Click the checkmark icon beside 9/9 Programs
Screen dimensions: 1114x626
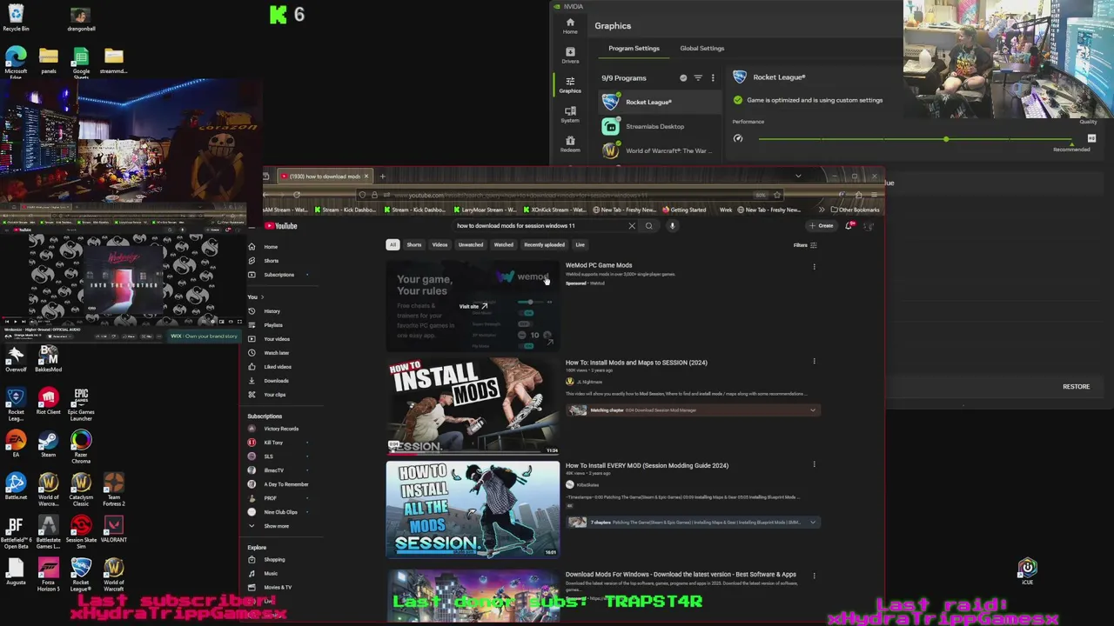coord(683,78)
